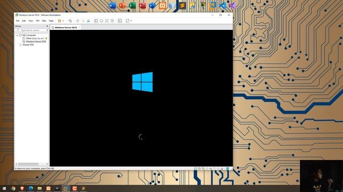Open Visual Studio Code desktop icon
The width and height of the screenshot is (343, 192).
[x=222, y=5]
